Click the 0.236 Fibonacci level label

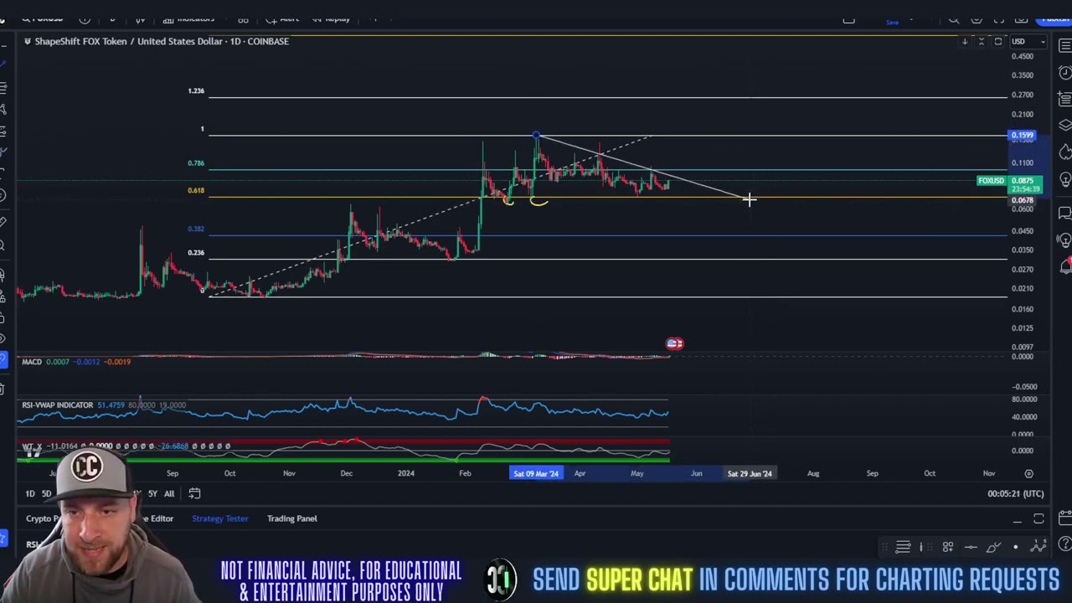(196, 252)
